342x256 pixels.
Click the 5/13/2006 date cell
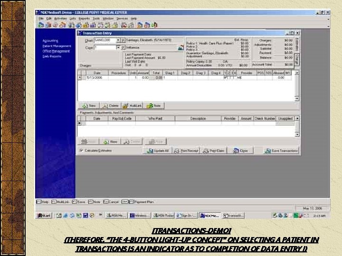click(x=97, y=78)
